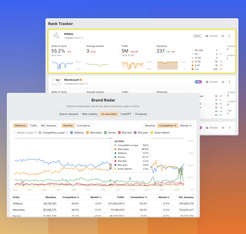
Task: Choose the Monthly view
Action: coord(68,126)
